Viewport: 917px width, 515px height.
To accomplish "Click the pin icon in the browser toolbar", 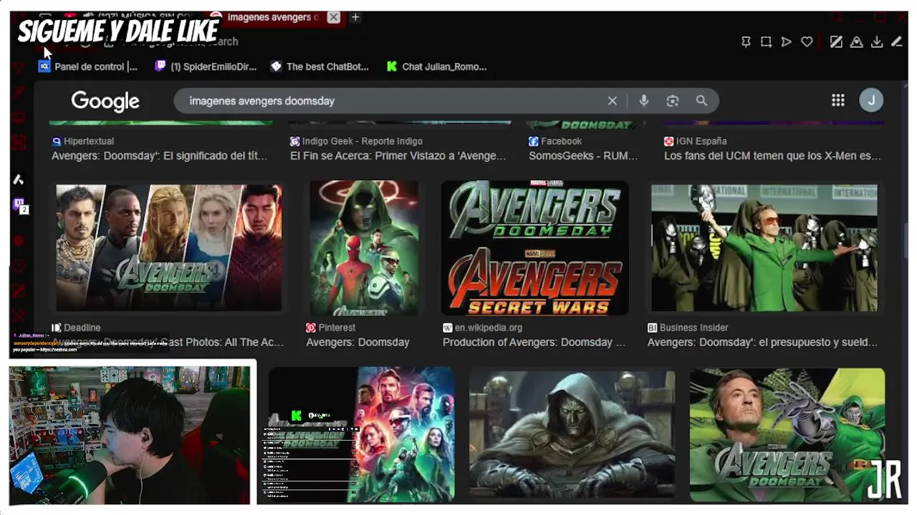I will (x=746, y=42).
